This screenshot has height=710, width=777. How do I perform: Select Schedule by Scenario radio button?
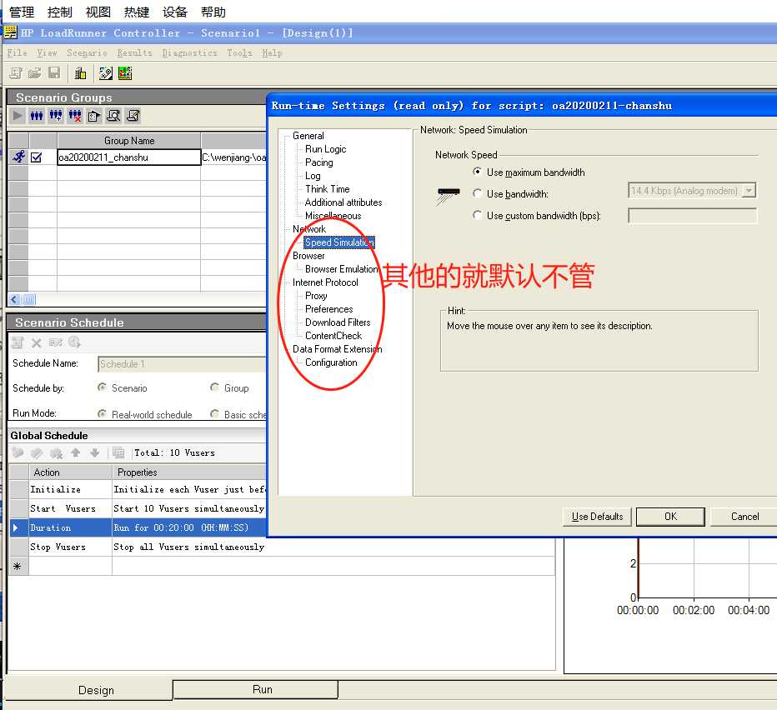102,387
